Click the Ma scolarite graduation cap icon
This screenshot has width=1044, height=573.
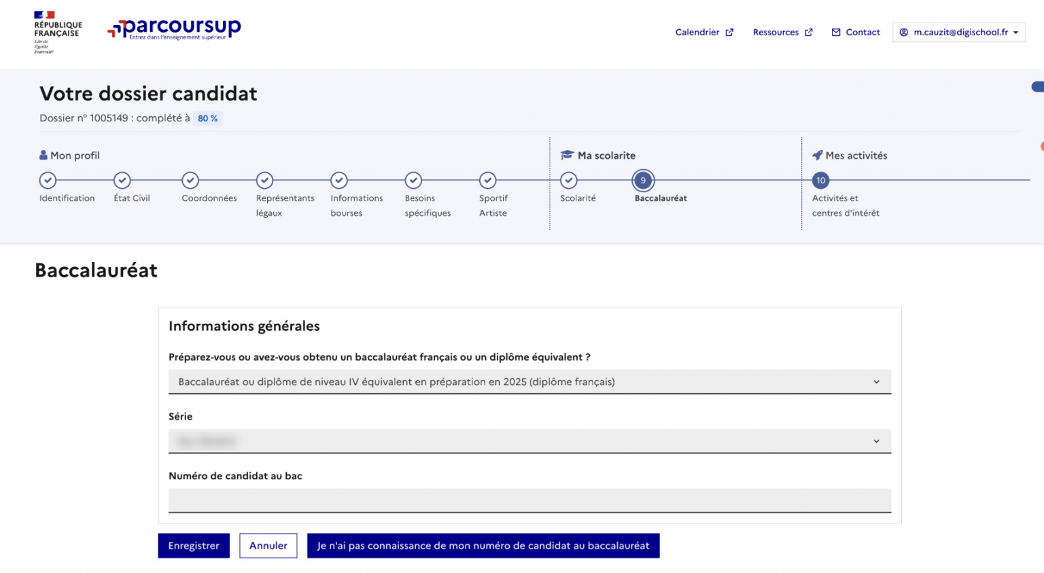pos(568,155)
